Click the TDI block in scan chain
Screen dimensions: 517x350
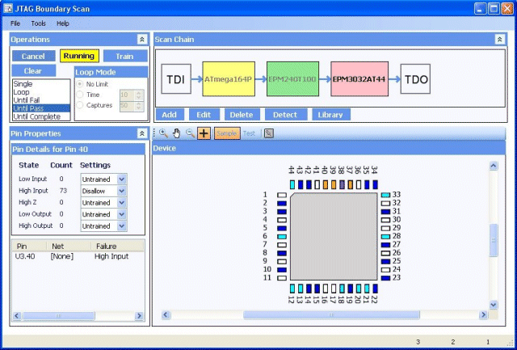pos(176,80)
